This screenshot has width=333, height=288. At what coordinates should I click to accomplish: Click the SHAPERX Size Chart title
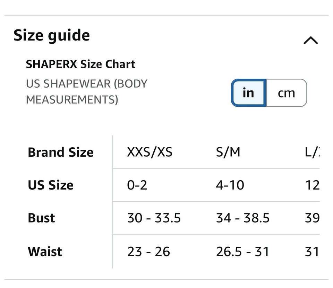point(80,64)
